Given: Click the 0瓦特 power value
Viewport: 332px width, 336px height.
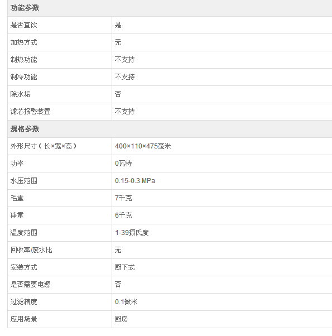Looking at the screenshot, I should (x=123, y=164).
